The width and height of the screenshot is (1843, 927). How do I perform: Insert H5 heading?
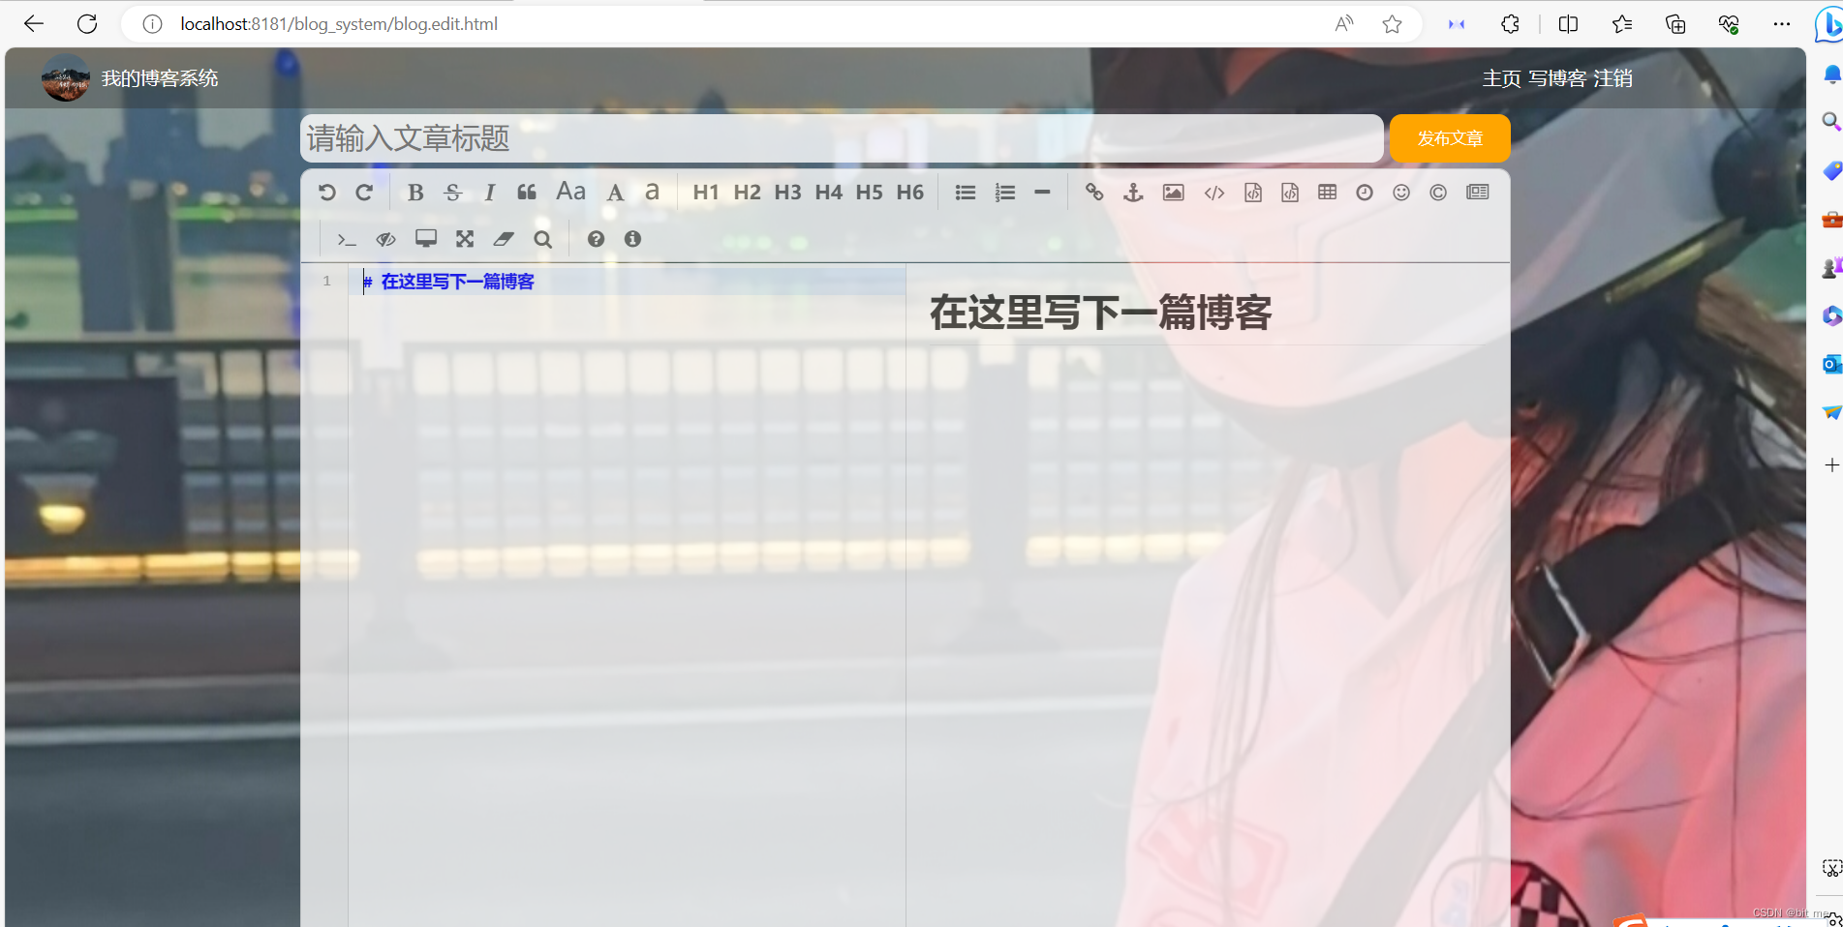pyautogui.click(x=869, y=193)
